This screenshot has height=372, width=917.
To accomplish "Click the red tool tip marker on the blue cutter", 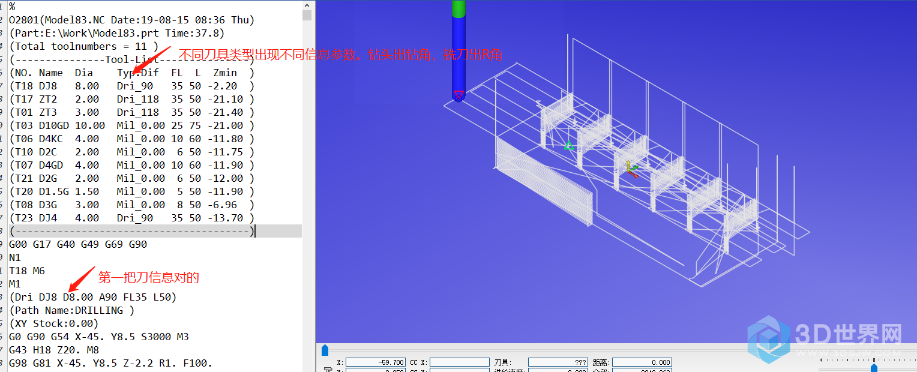I will 458,95.
